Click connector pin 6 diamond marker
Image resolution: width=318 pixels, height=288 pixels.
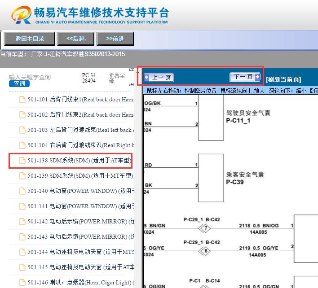tap(205, 251)
